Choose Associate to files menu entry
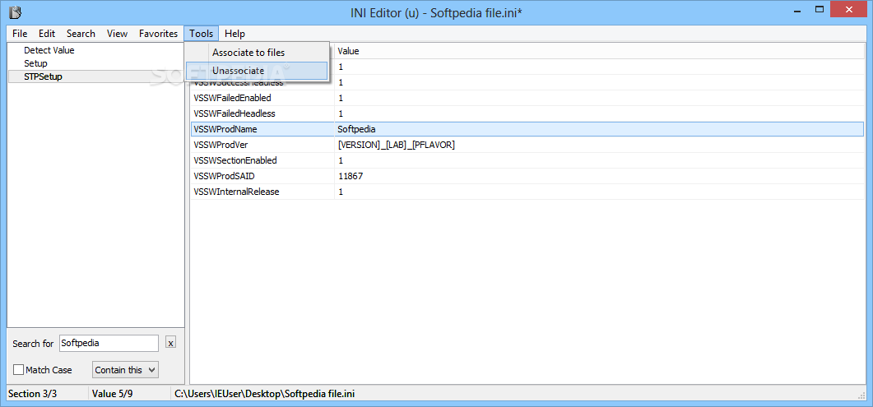The width and height of the screenshot is (873, 407). [256, 53]
